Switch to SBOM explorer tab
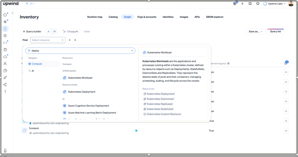This screenshot has height=157, width=298. pos(215,17)
